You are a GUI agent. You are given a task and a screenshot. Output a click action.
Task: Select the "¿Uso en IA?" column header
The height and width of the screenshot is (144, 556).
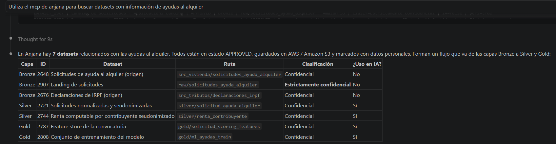pos(367,64)
